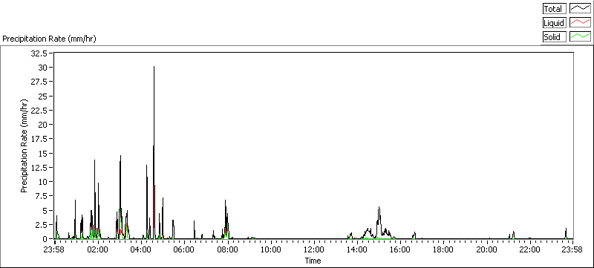
Task: Select the 0 y-axis value
Action: (45, 239)
